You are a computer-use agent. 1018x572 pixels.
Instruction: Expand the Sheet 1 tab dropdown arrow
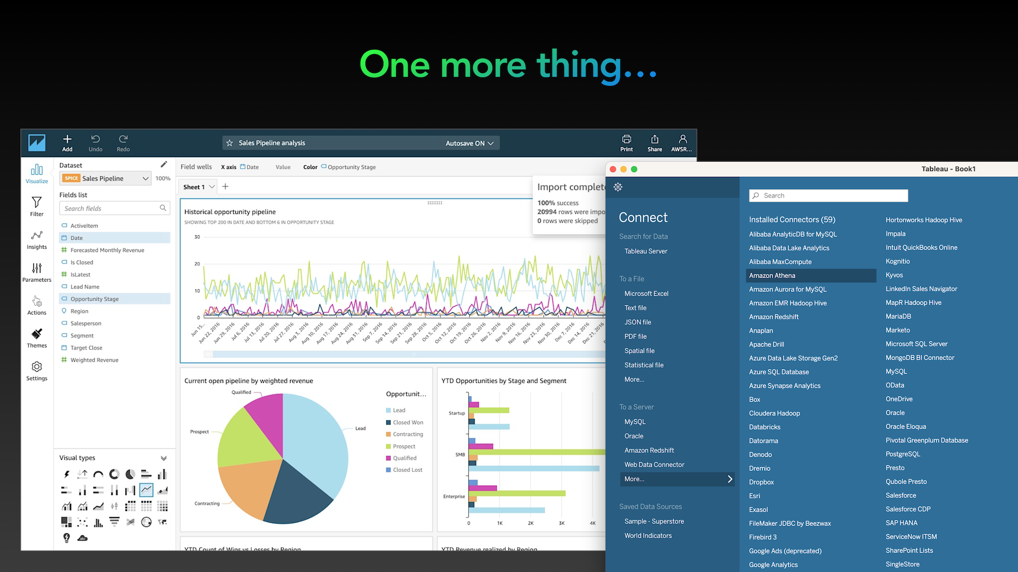[212, 186]
